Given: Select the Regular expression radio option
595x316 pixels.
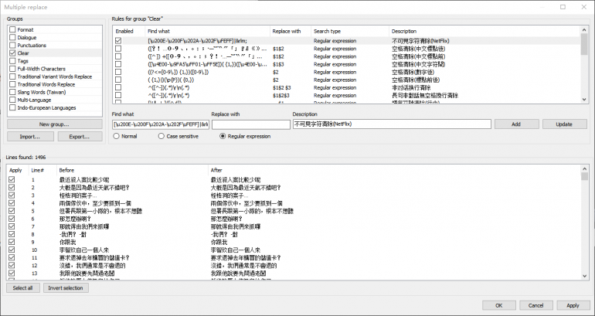Looking at the screenshot, I should pyautogui.click(x=223, y=136).
